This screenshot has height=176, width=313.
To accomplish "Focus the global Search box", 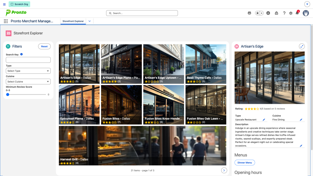I will [142, 13].
